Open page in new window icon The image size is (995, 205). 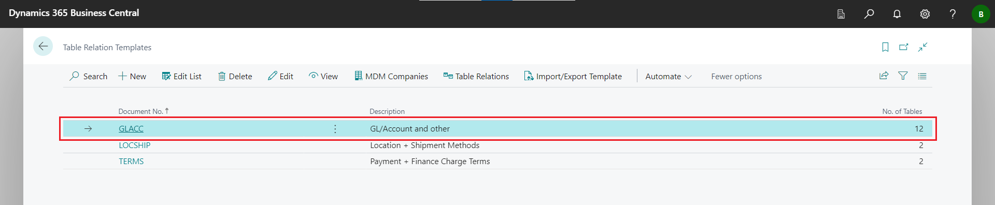(904, 47)
